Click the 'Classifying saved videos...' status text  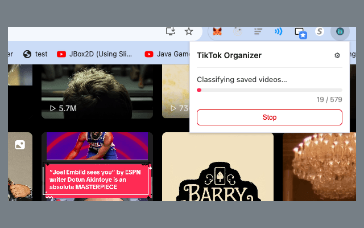[x=242, y=80]
